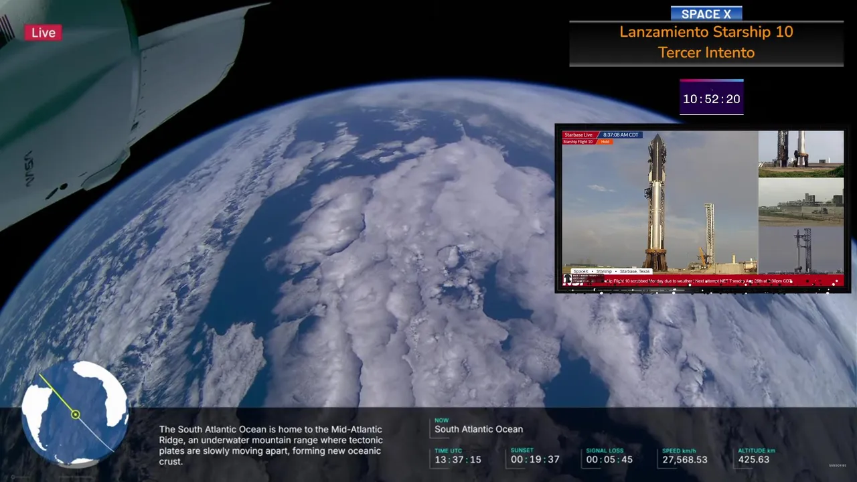Image resolution: width=857 pixels, height=482 pixels.
Task: Click the 10:52:20 countdown clock
Action: 711,99
